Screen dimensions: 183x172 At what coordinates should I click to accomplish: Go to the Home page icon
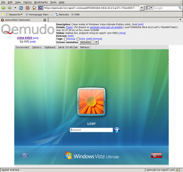tap(34, 8)
